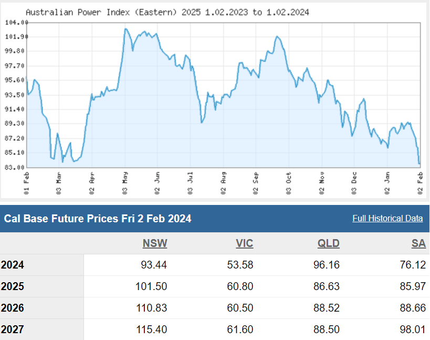Click the NSW 2025 price 101.50

click(x=151, y=286)
